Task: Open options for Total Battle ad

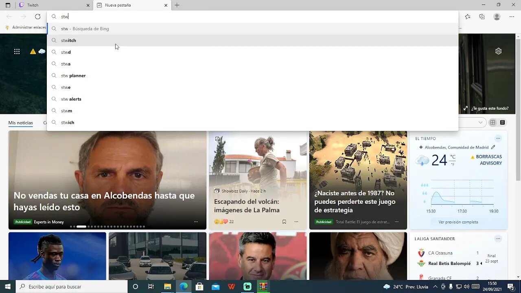Action: [396, 222]
